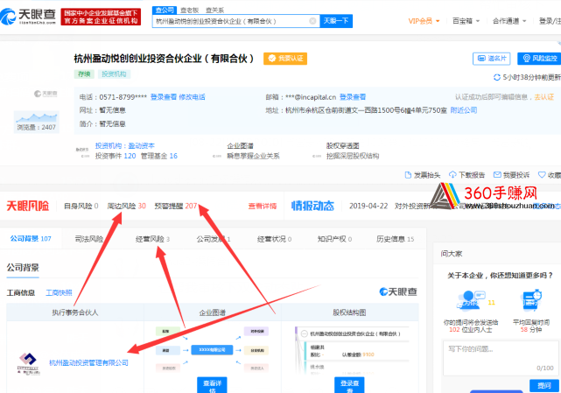This screenshot has height=393, width=561.
Task: Expand the 合作通道 menu
Action: 509,21
